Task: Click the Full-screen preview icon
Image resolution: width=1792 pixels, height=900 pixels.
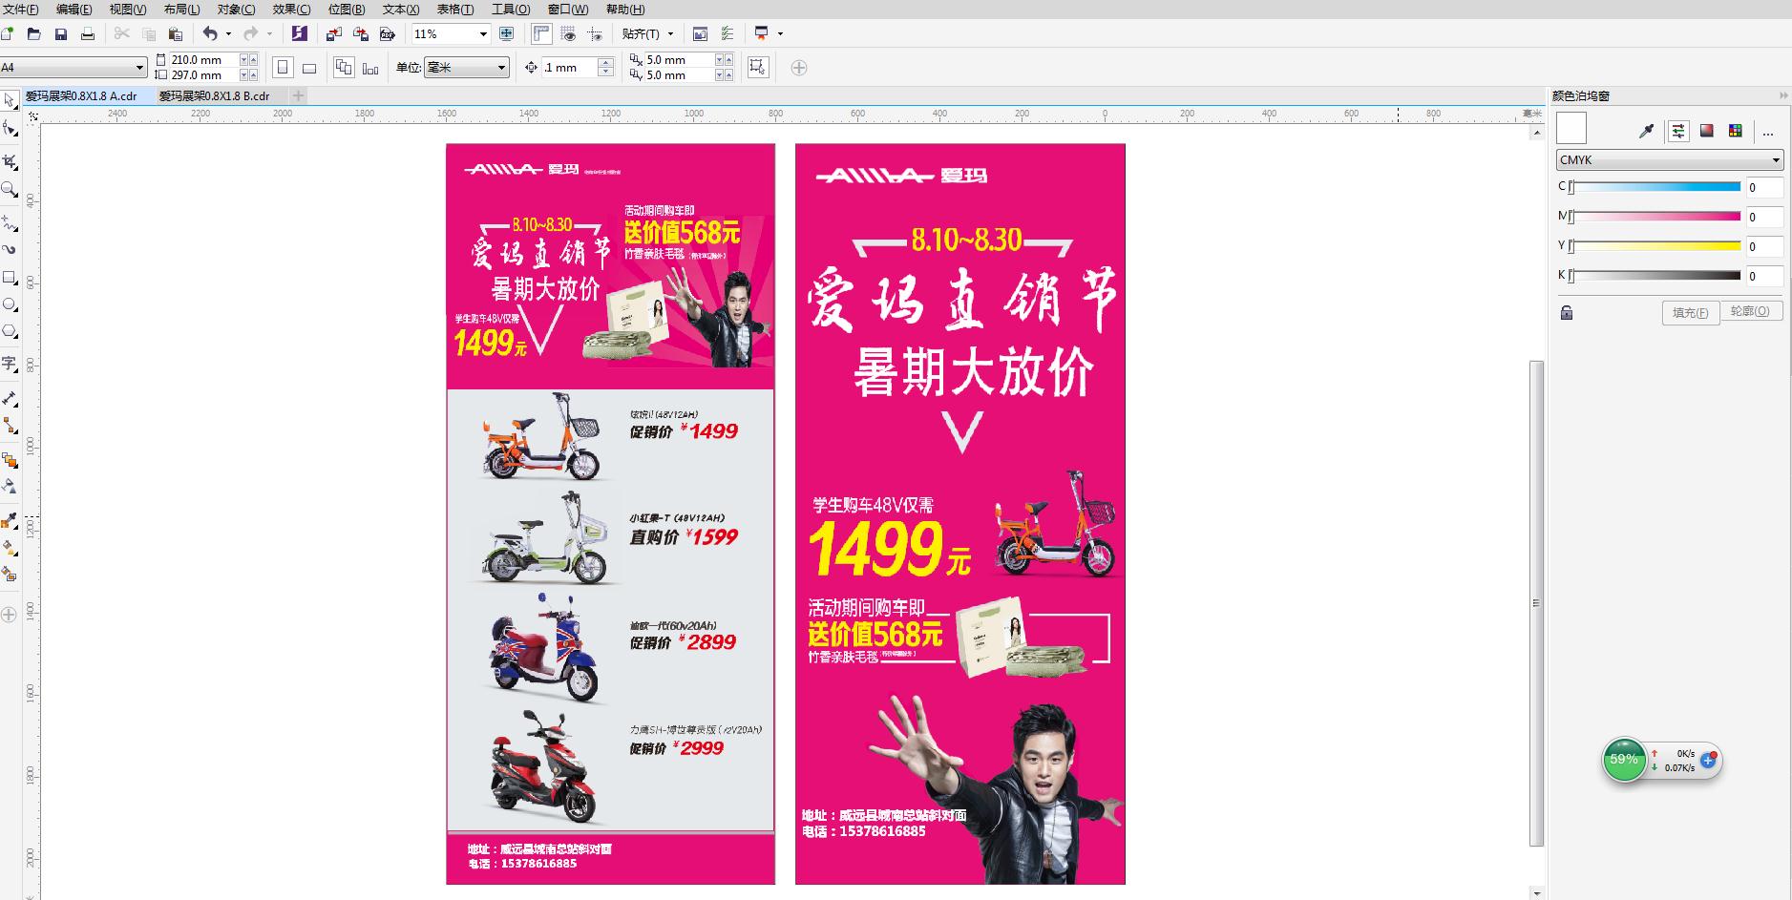Action: 506,33
